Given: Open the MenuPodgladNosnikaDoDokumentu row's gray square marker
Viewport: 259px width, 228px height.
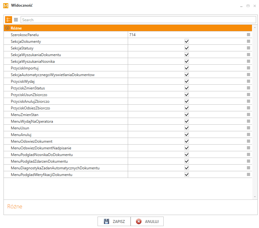Looking at the screenshot, I should 249,154.
